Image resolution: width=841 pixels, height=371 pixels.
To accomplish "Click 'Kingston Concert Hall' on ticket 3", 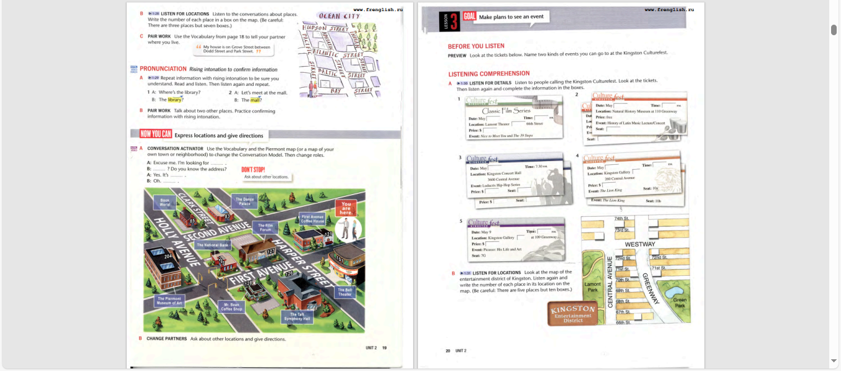I will pyautogui.click(x=504, y=173).
